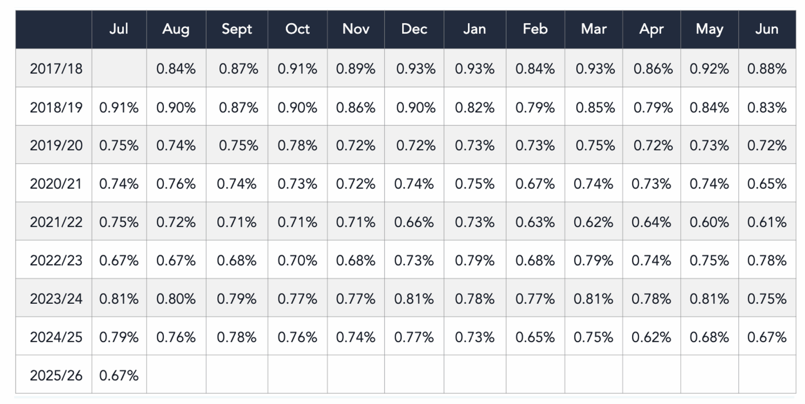Select the 2019/20 Oct cell 0.78%
Viewport: 805px width, 404px height.
point(297,146)
